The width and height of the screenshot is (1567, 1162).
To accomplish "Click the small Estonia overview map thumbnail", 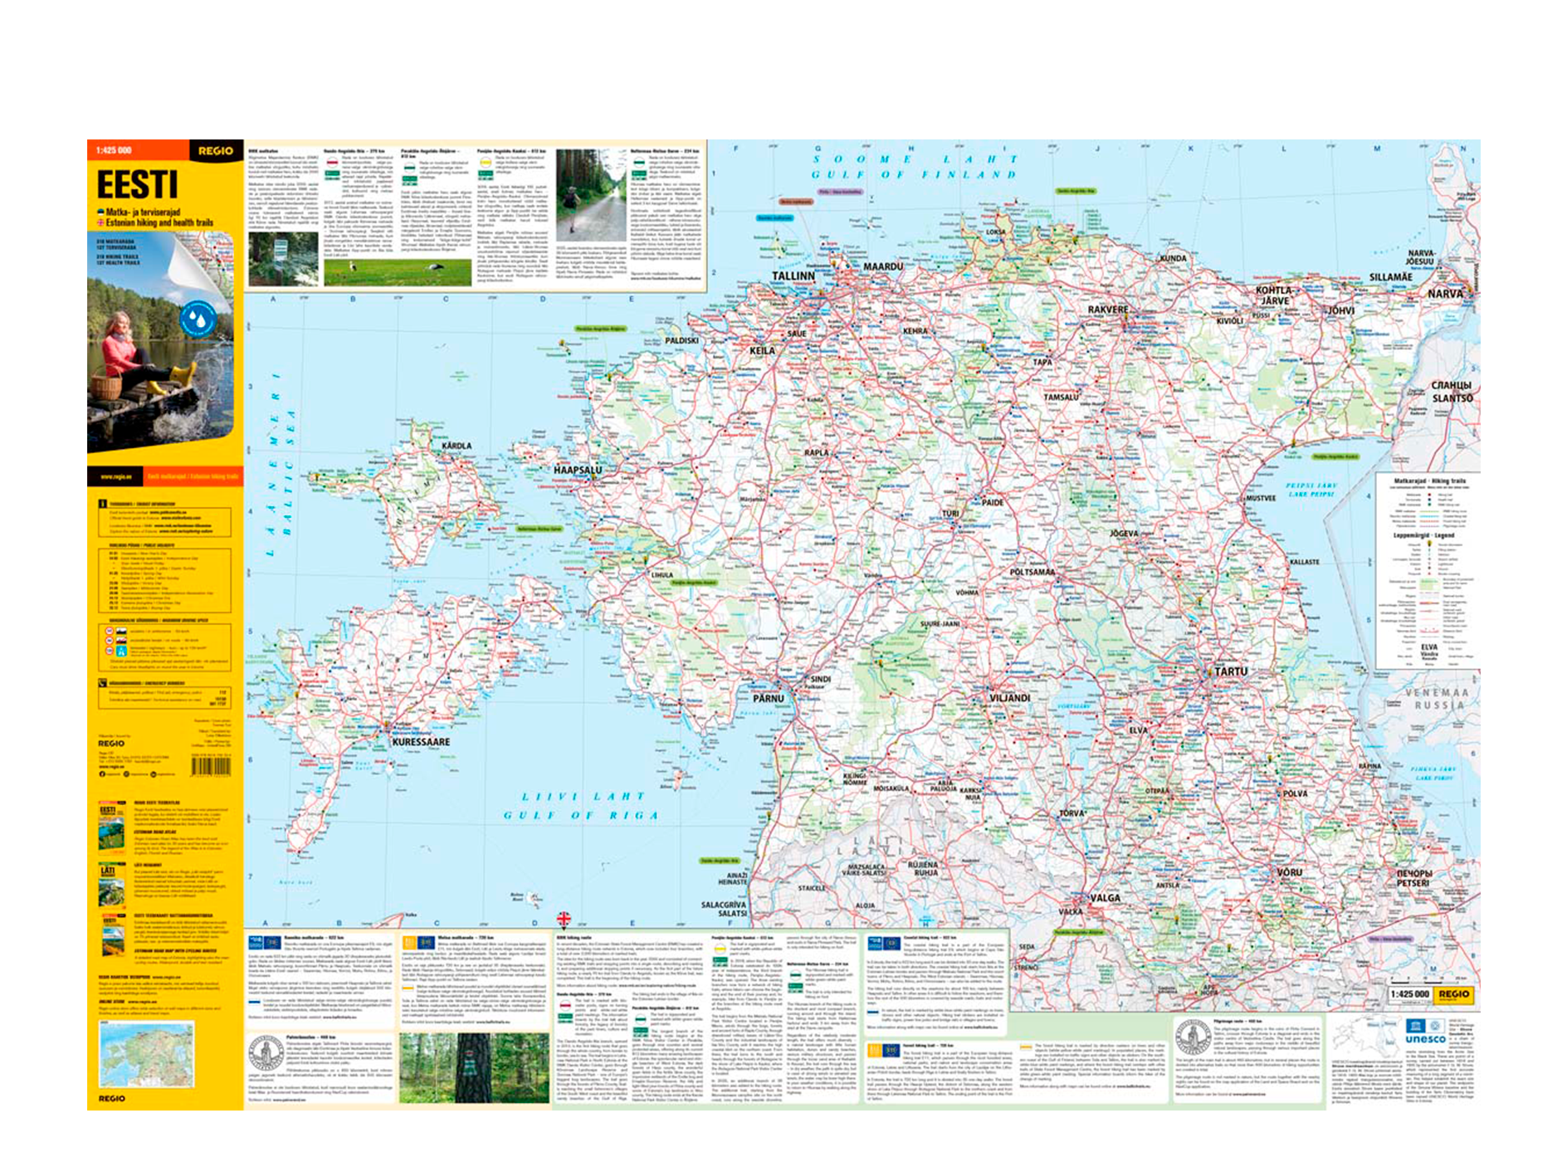I will coord(146,1054).
